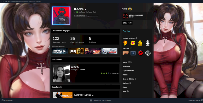Open Capturas de tela link
The image size is (203, 103).
pyautogui.click(x=128, y=71)
